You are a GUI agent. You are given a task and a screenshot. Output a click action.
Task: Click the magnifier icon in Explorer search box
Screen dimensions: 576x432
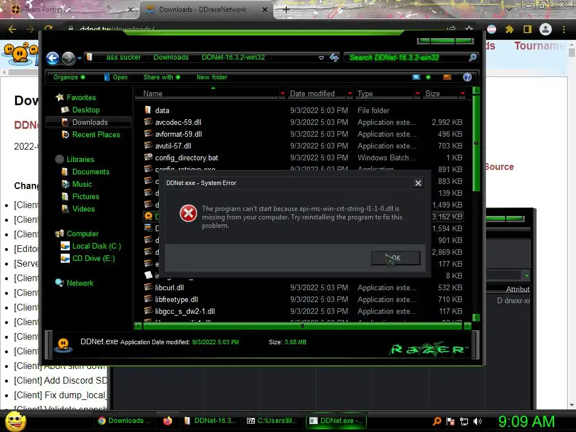click(x=472, y=57)
